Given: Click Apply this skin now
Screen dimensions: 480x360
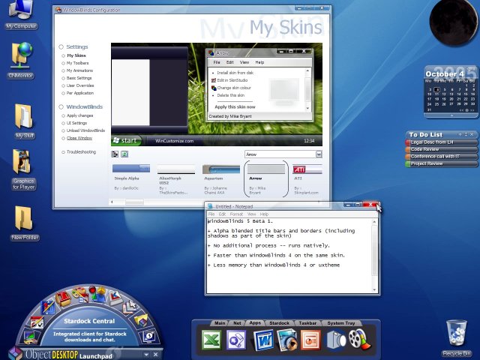Looking at the screenshot, I should tap(234, 107).
